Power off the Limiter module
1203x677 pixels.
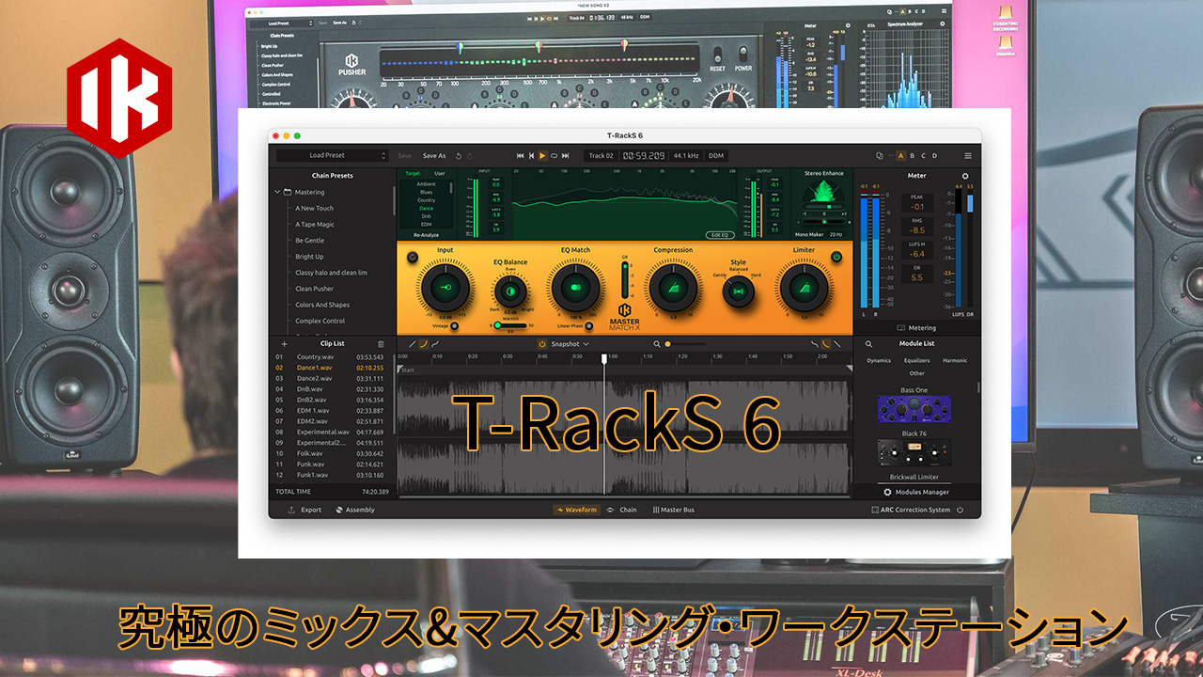tap(836, 257)
